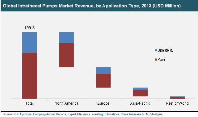Select the Spasticity legend label
Viewport: 198px width, 117px height.
[166, 50]
